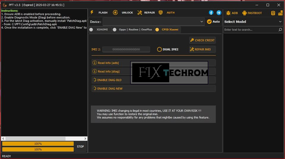The width and height of the screenshot is (285, 159).
Task: Select the ADB button label
Action: [235, 13]
